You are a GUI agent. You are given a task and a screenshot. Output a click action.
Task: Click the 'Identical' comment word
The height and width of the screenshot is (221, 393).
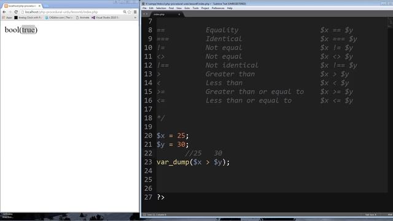[x=224, y=39]
